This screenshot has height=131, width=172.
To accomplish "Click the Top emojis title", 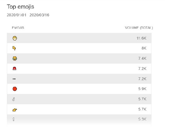I will click(21, 7).
